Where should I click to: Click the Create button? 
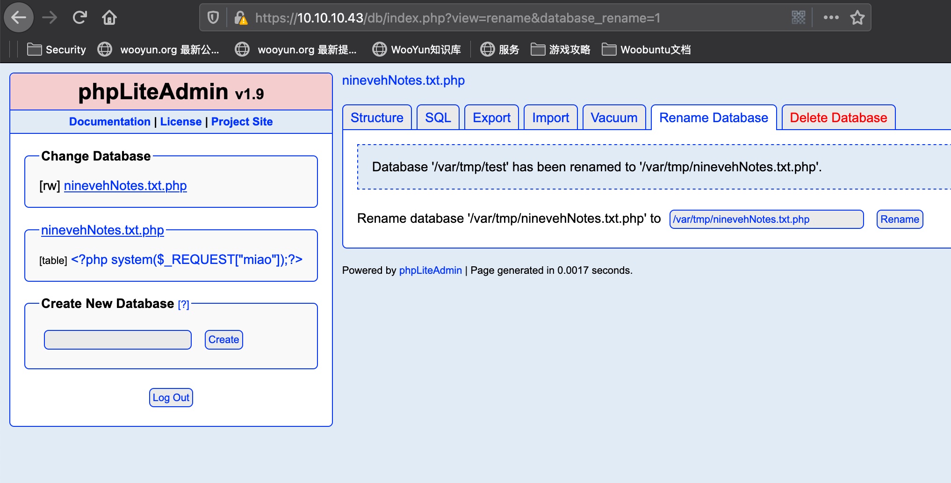[223, 340]
